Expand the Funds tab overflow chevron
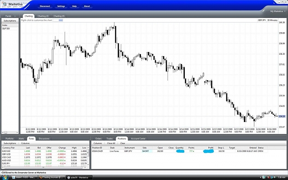Viewport: 288px width, 180px height. pyautogui.click(x=15, y=16)
